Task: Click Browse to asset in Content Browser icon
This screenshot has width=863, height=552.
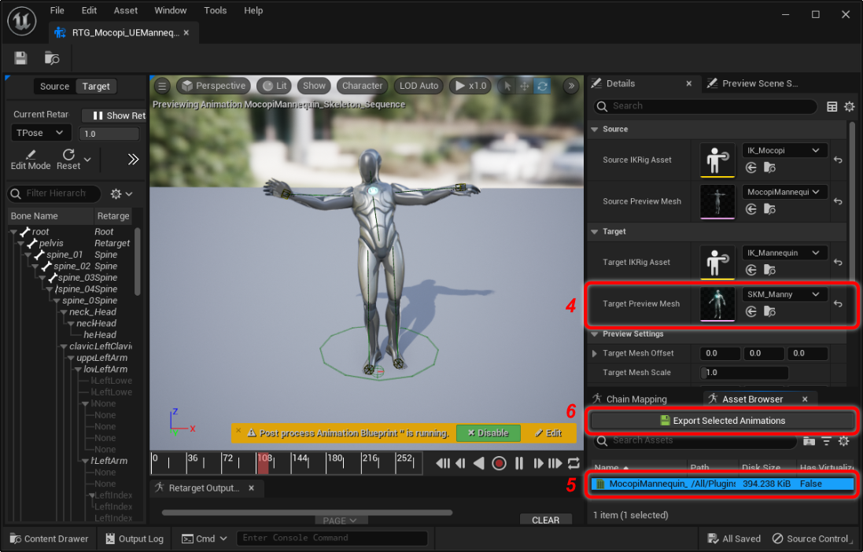Action: [x=52, y=58]
